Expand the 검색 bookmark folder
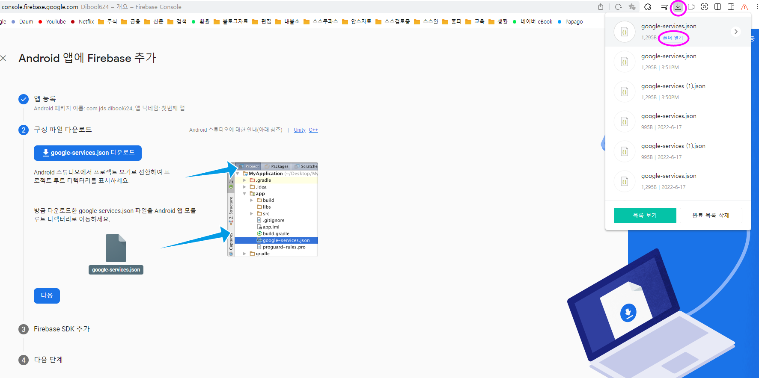 coord(177,22)
